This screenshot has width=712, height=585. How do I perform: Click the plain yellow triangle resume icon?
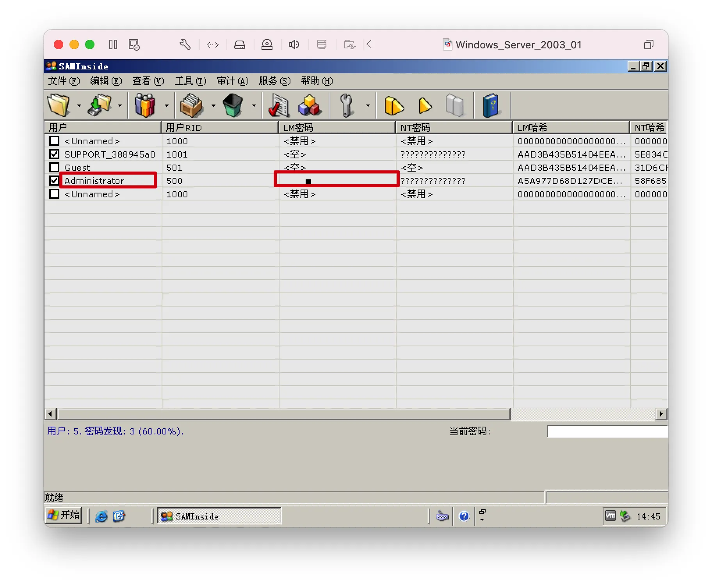pyautogui.click(x=425, y=106)
